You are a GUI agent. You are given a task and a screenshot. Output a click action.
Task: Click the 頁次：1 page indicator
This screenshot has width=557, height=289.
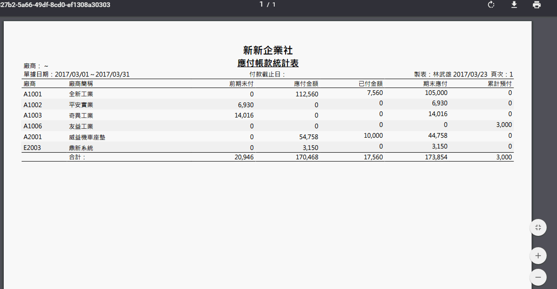[x=502, y=75]
